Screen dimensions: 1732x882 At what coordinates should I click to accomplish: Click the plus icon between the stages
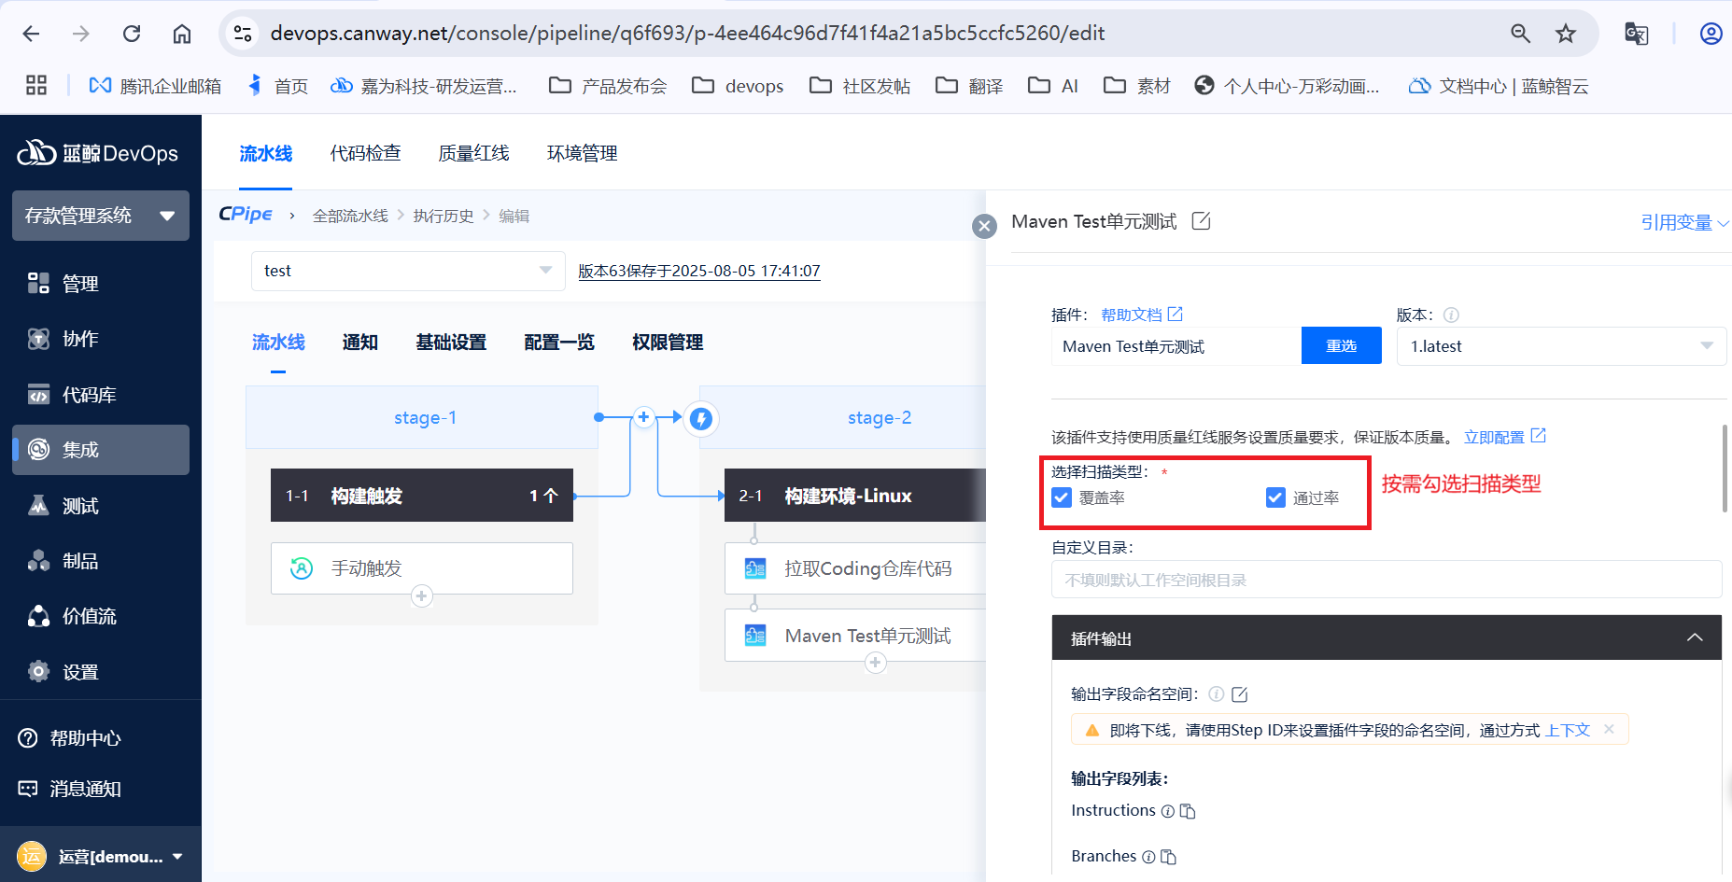[643, 417]
